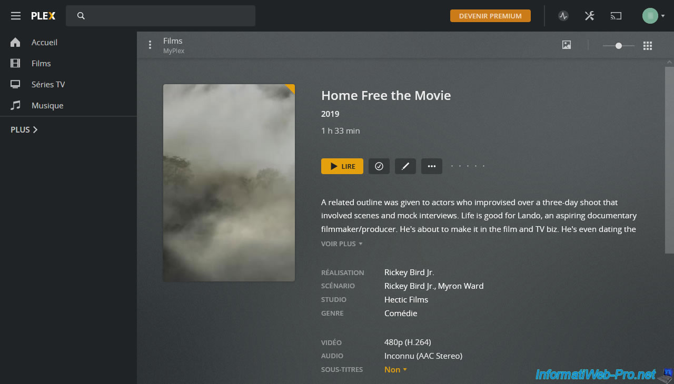Switch to grid view layout icon
674x384 pixels.
tap(648, 46)
